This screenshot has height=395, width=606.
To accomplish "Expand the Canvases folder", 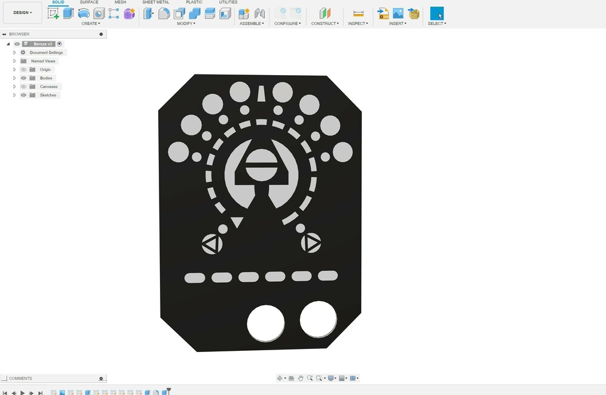I will point(15,87).
